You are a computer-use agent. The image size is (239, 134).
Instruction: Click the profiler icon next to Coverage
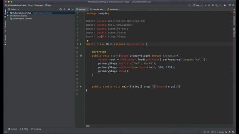217,5
